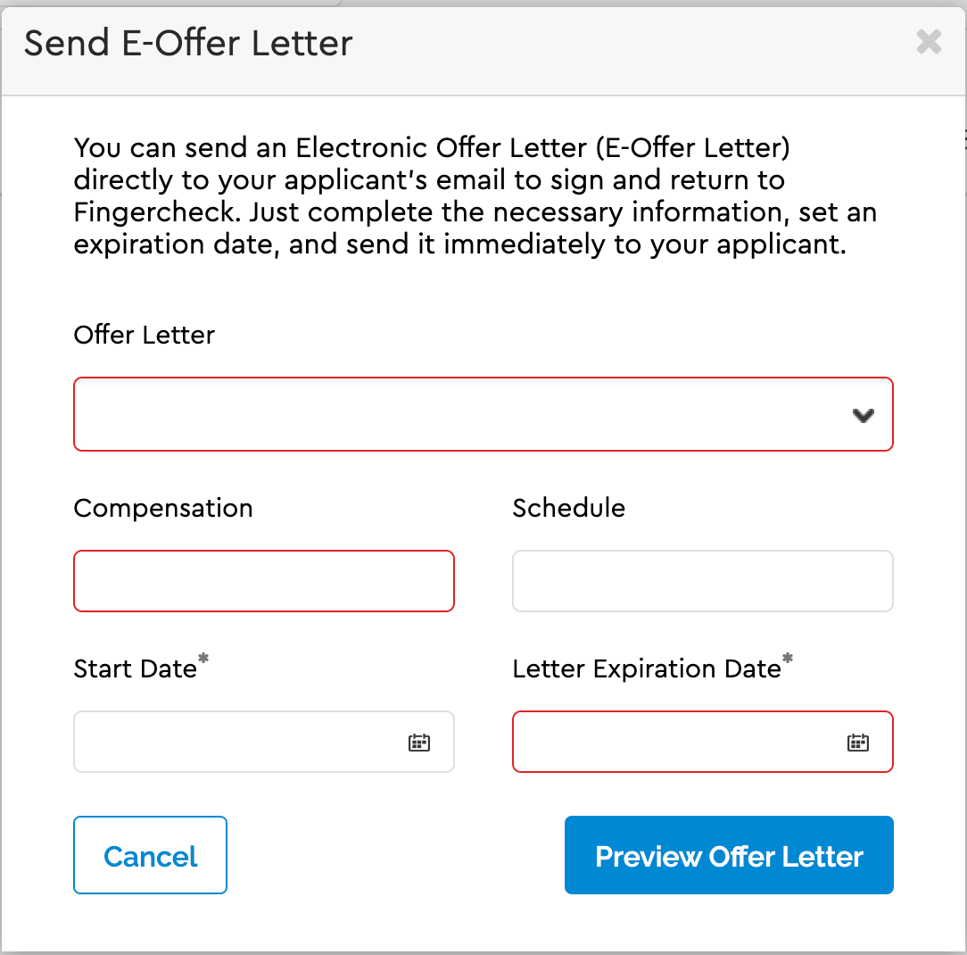Click the E-Offer Letter description paragraph
Viewport: 967px width, 955px height.
475,196
